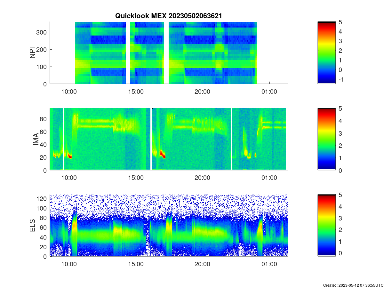Click the IMA panel colorbar
The height and width of the screenshot is (288, 384).
[x=326, y=139]
